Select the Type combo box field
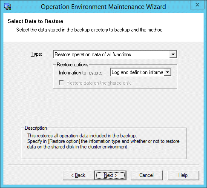207x188 pixels. (115, 54)
